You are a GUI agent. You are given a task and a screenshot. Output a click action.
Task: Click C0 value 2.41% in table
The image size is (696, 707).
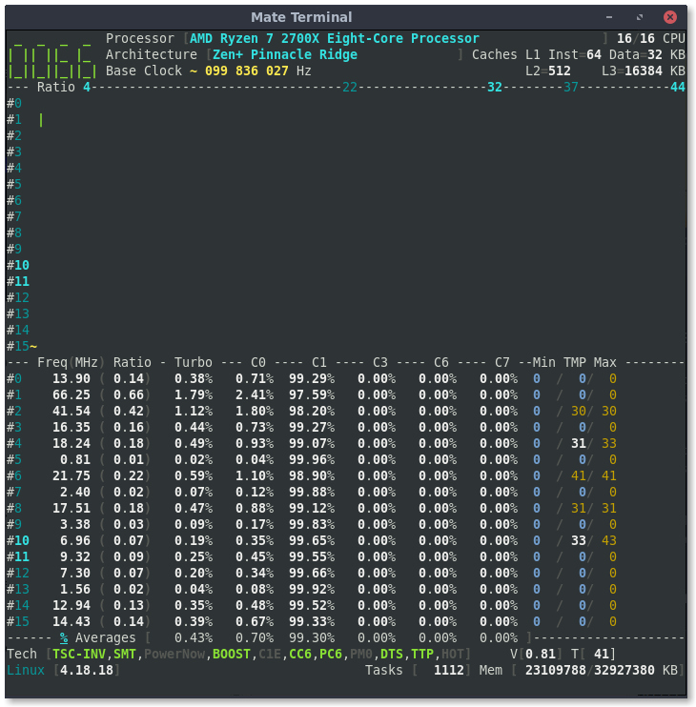pyautogui.click(x=255, y=395)
